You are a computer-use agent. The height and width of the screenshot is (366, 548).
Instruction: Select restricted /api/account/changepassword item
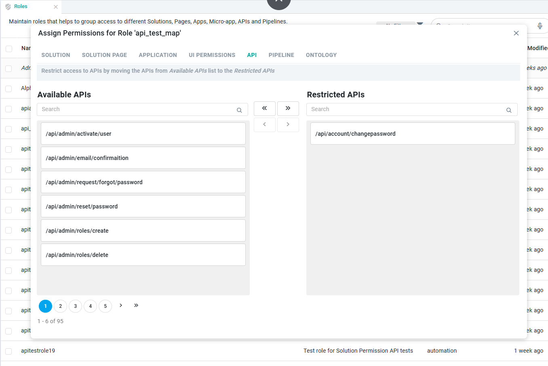click(x=413, y=134)
